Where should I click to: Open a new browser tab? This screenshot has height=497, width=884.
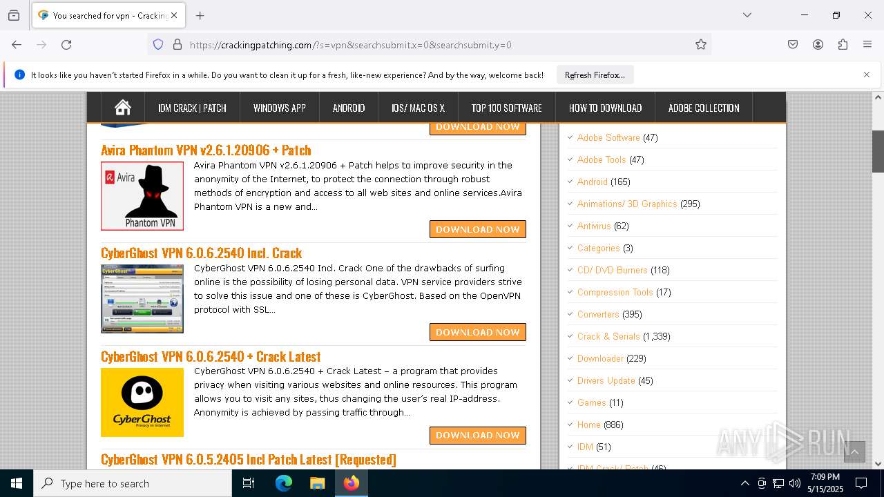tap(200, 15)
